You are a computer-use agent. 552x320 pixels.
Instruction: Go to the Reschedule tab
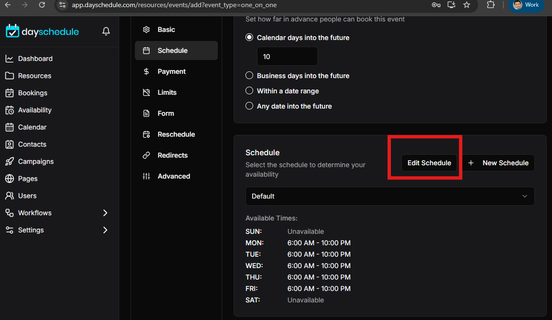point(176,134)
